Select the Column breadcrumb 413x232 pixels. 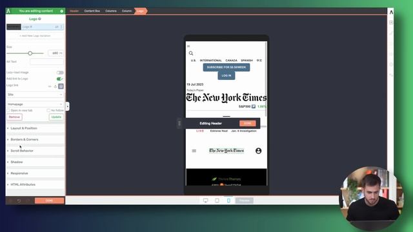[126, 11]
